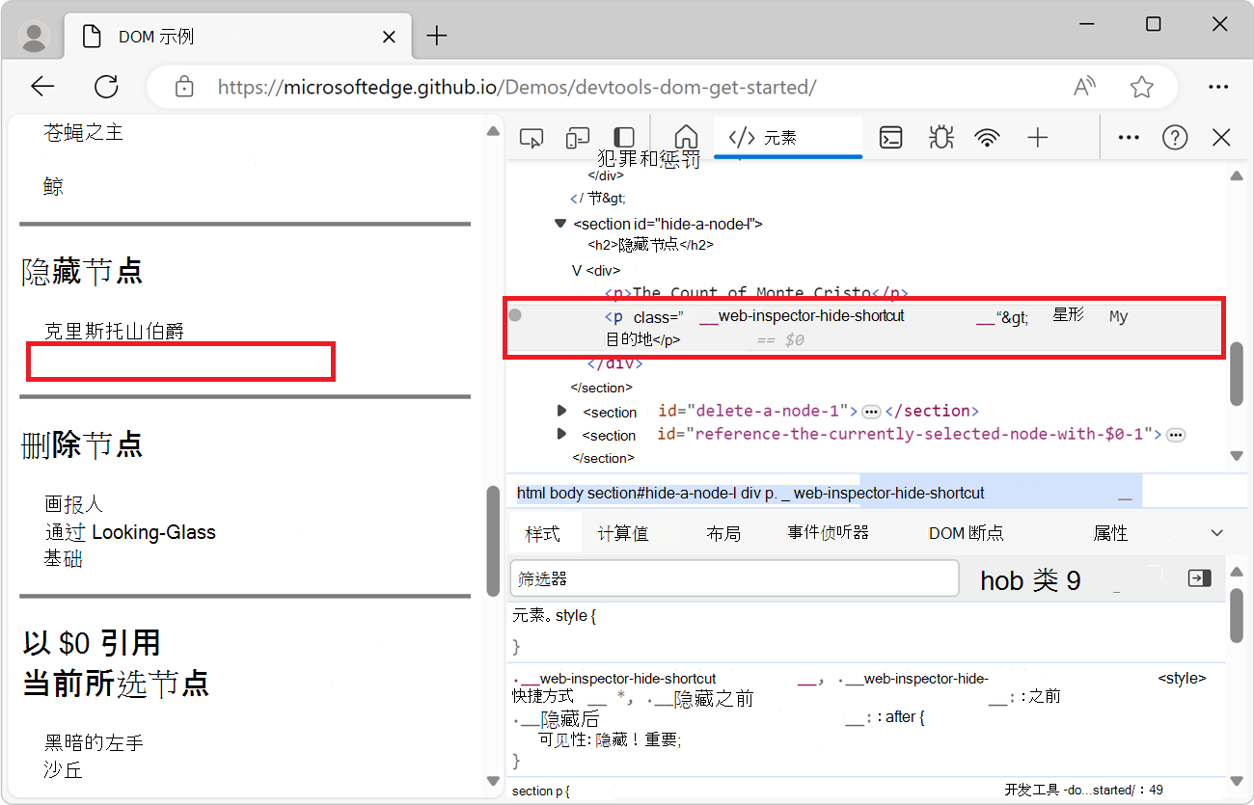Click the webpage vertical scrollbar thumb
The image size is (1254, 805).
[493, 542]
